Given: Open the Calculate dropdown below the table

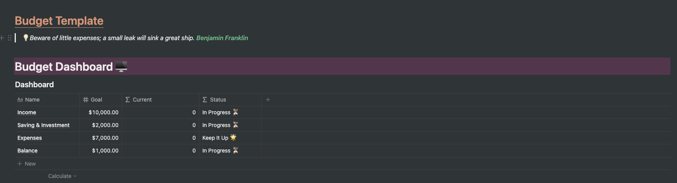Looking at the screenshot, I should coord(62,176).
